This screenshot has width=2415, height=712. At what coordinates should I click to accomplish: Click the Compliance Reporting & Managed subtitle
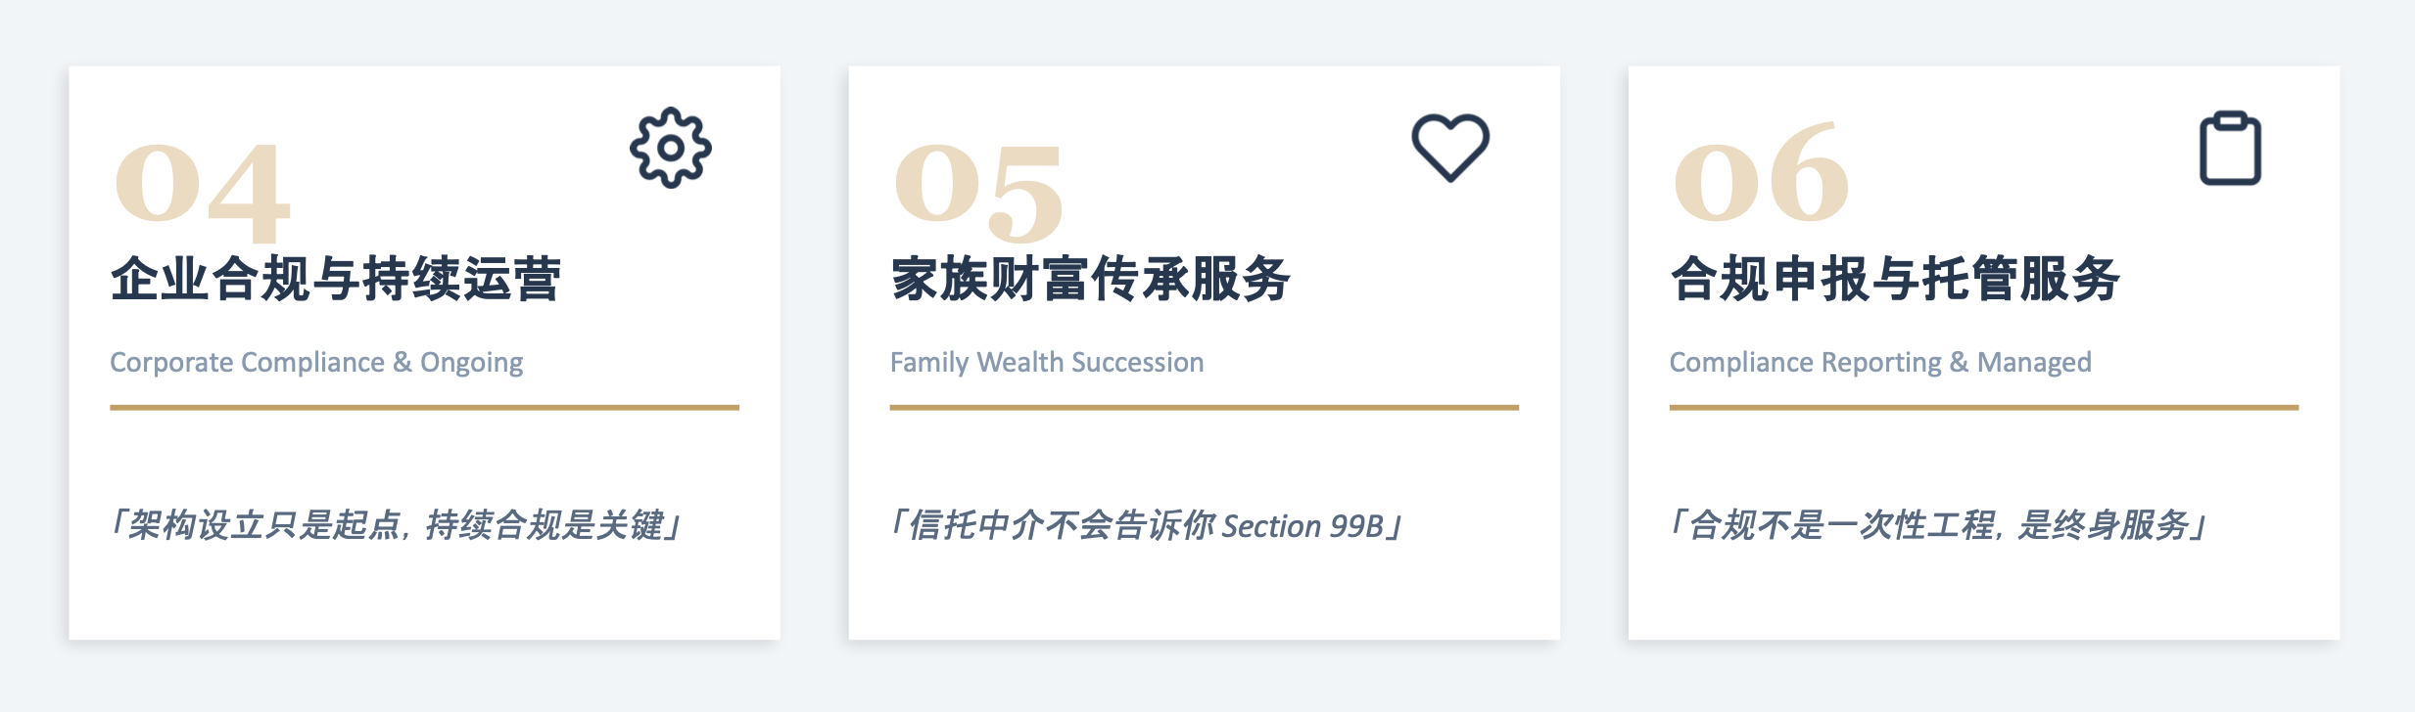point(1880,362)
